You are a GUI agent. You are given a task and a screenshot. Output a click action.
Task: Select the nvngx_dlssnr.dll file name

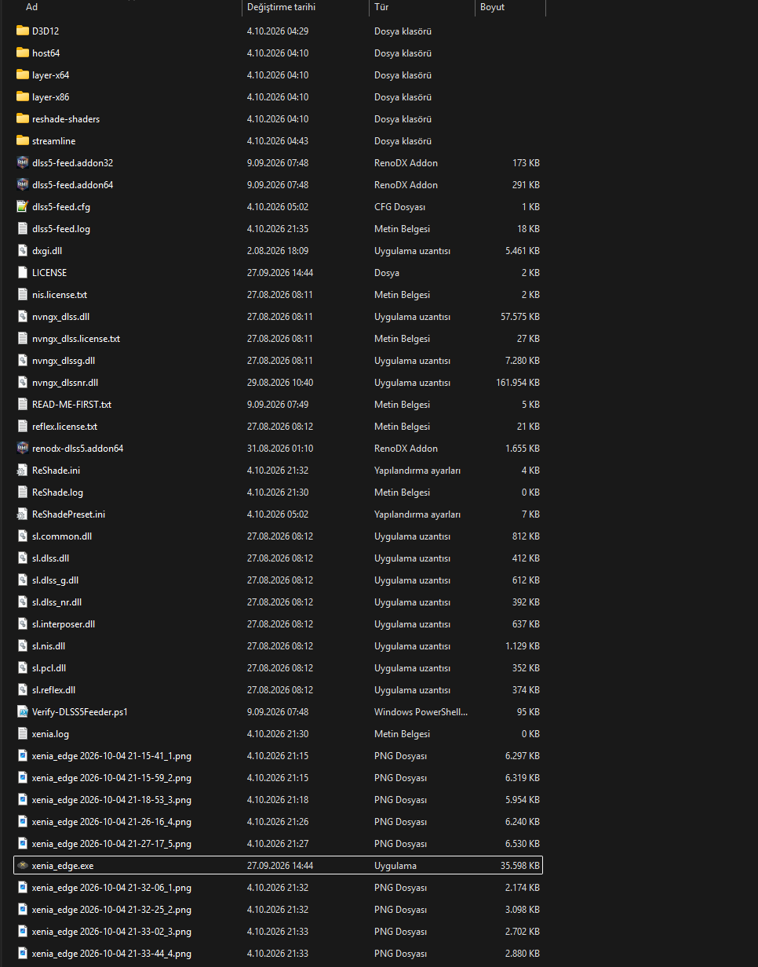pyautogui.click(x=65, y=383)
